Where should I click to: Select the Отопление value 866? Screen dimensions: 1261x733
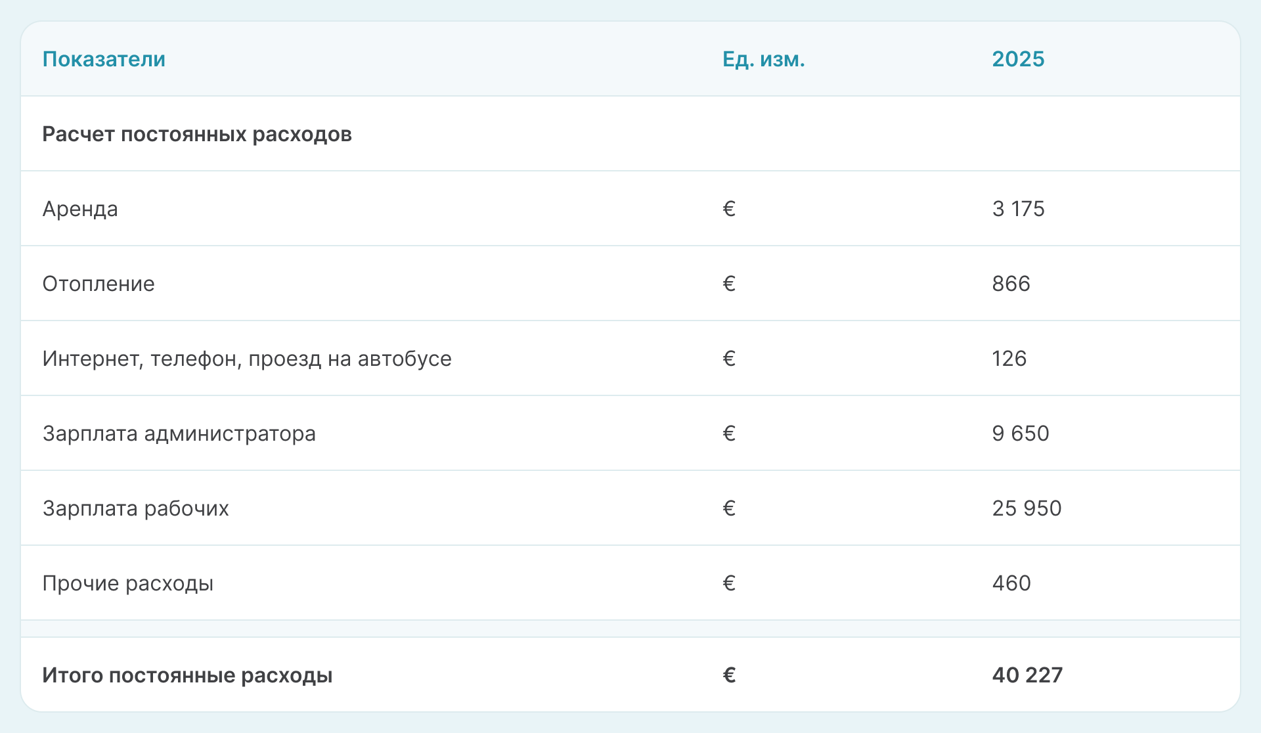point(1011,284)
